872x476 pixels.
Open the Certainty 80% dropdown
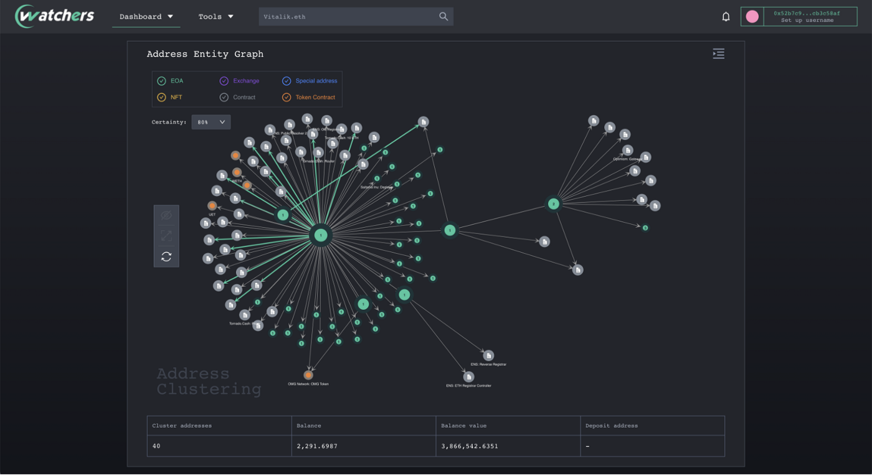pos(211,122)
